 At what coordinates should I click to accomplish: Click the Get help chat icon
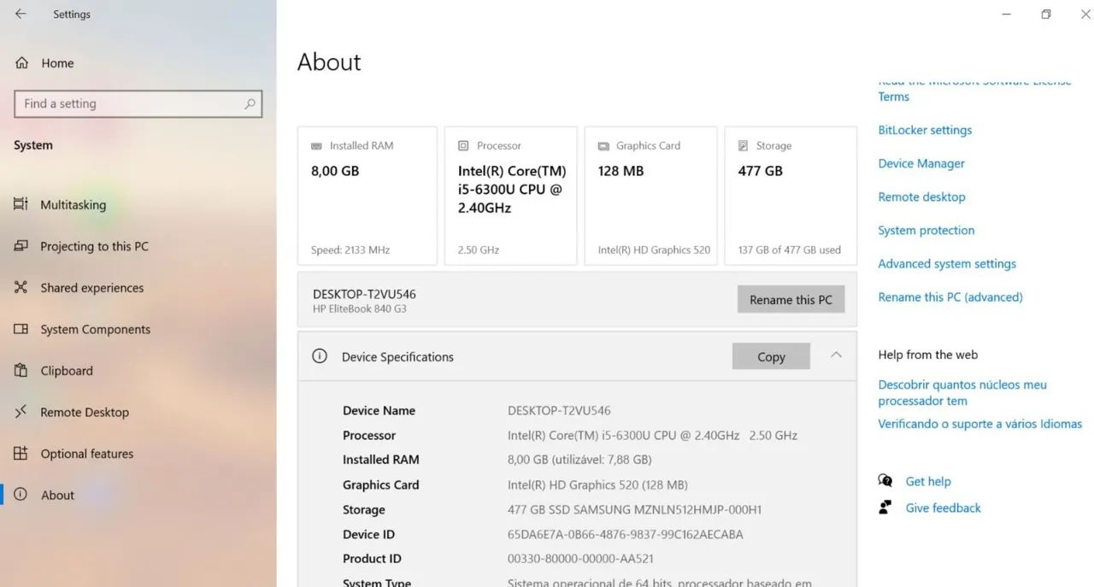tap(885, 481)
